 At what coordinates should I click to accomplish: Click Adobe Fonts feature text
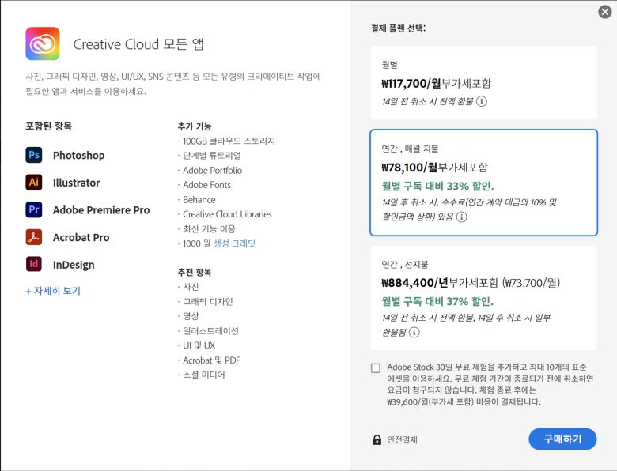coord(207,185)
